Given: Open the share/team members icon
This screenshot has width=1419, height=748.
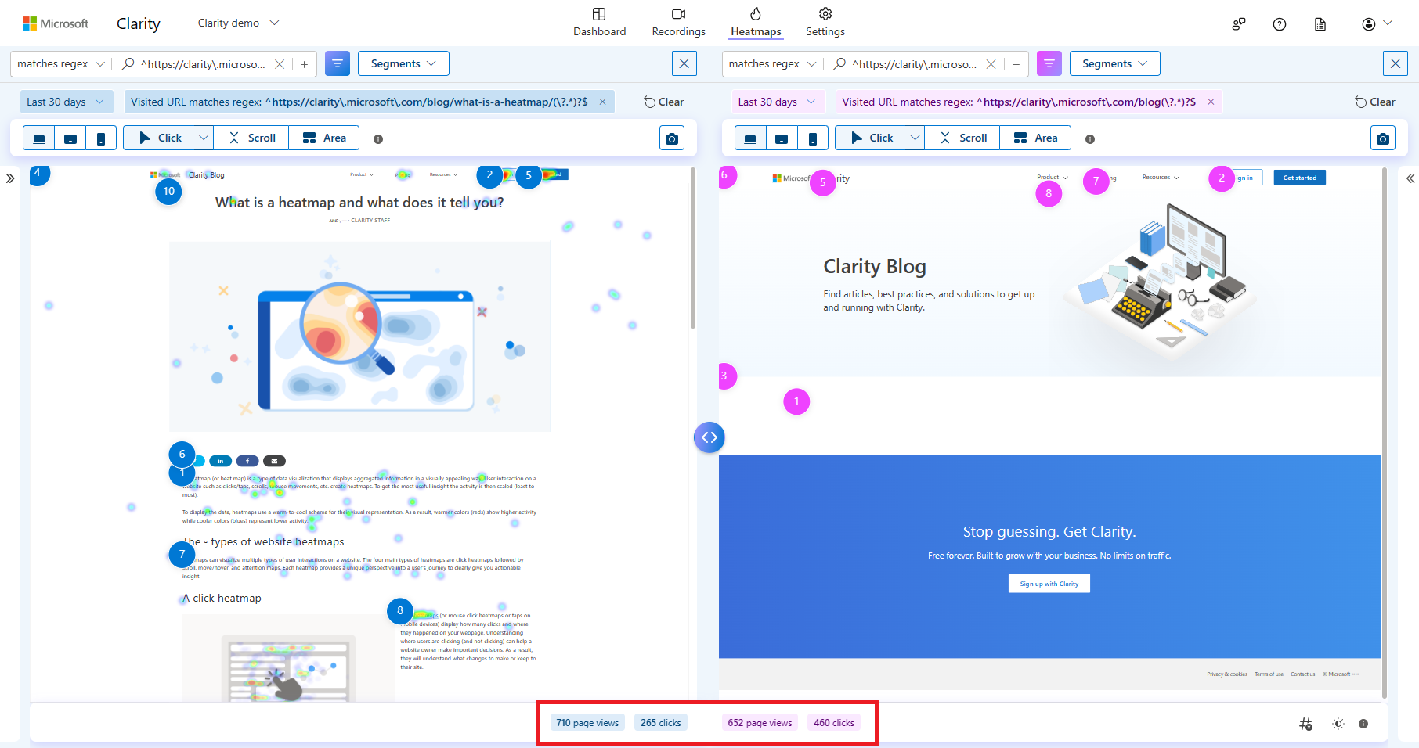Looking at the screenshot, I should [1238, 24].
